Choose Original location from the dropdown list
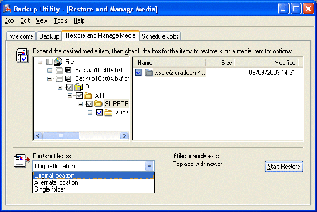Image resolution: width=317 pixels, height=212 pixels. point(94,176)
